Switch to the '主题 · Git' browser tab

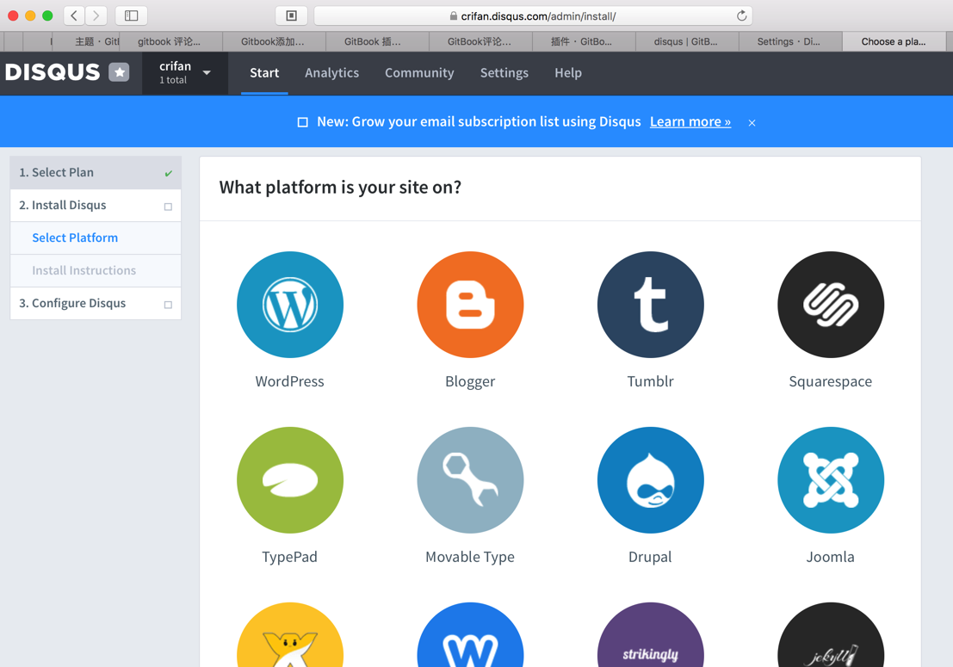pyautogui.click(x=86, y=41)
